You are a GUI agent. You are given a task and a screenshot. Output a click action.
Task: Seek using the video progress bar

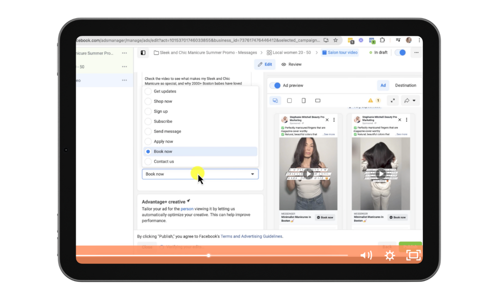[212, 255]
